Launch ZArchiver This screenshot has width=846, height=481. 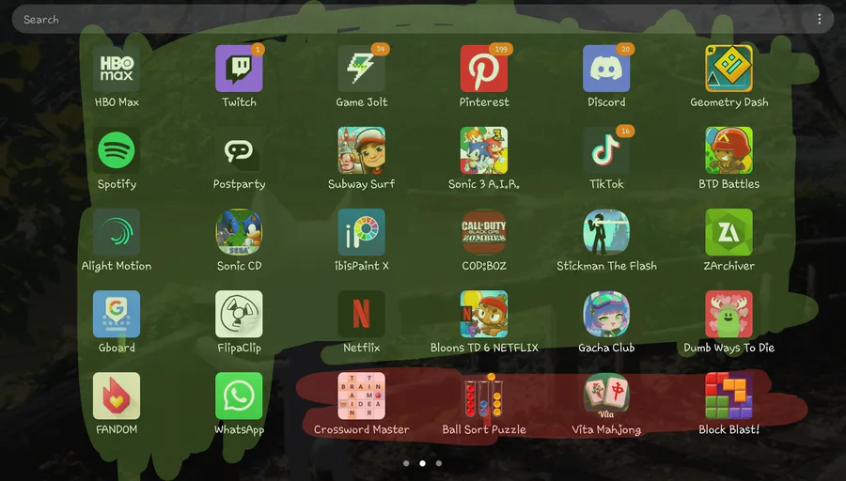[728, 232]
